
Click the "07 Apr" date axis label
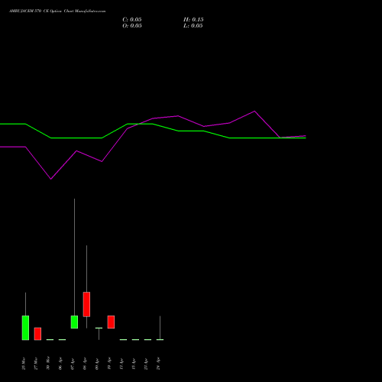(73, 364)
